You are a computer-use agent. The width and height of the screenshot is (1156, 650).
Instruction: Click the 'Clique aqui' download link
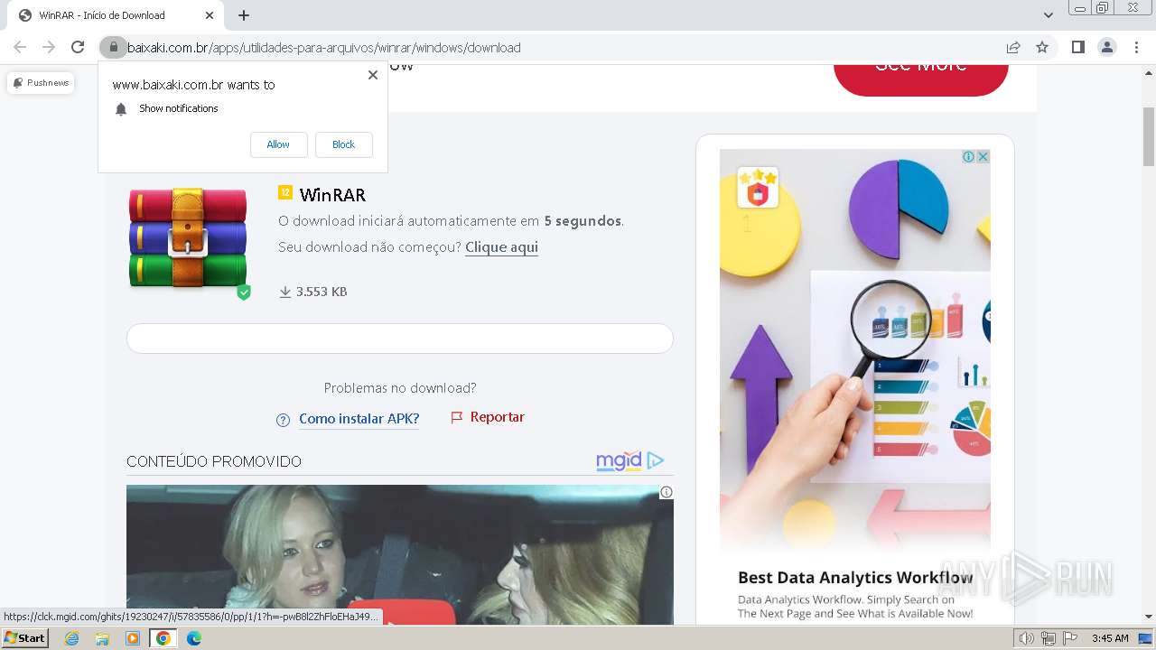coord(501,246)
